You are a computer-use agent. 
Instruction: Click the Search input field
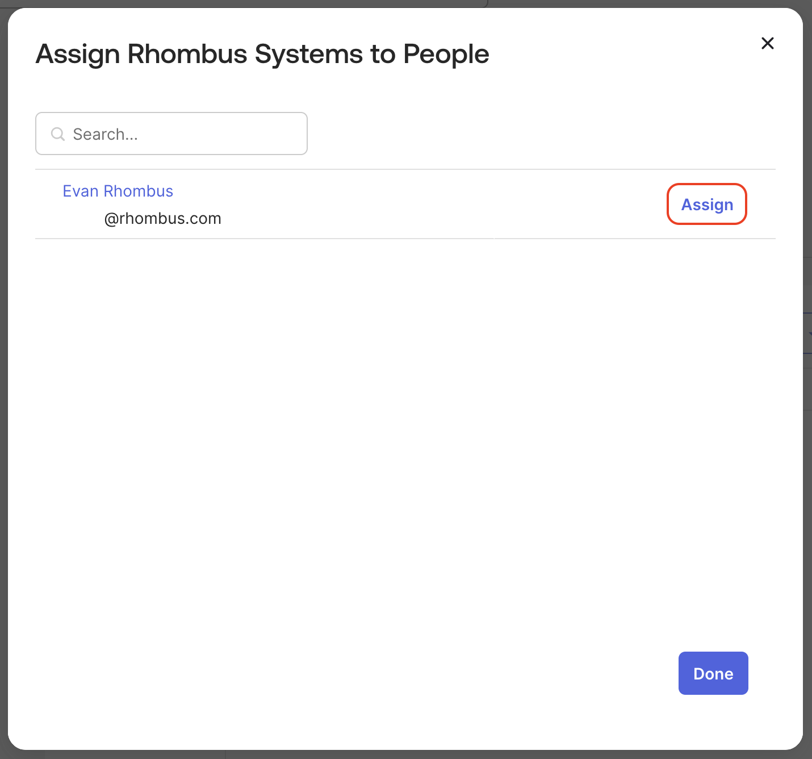coord(171,134)
